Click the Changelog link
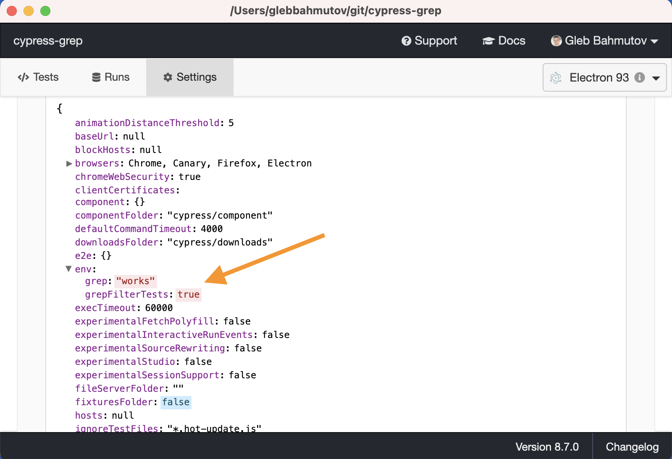 click(632, 447)
